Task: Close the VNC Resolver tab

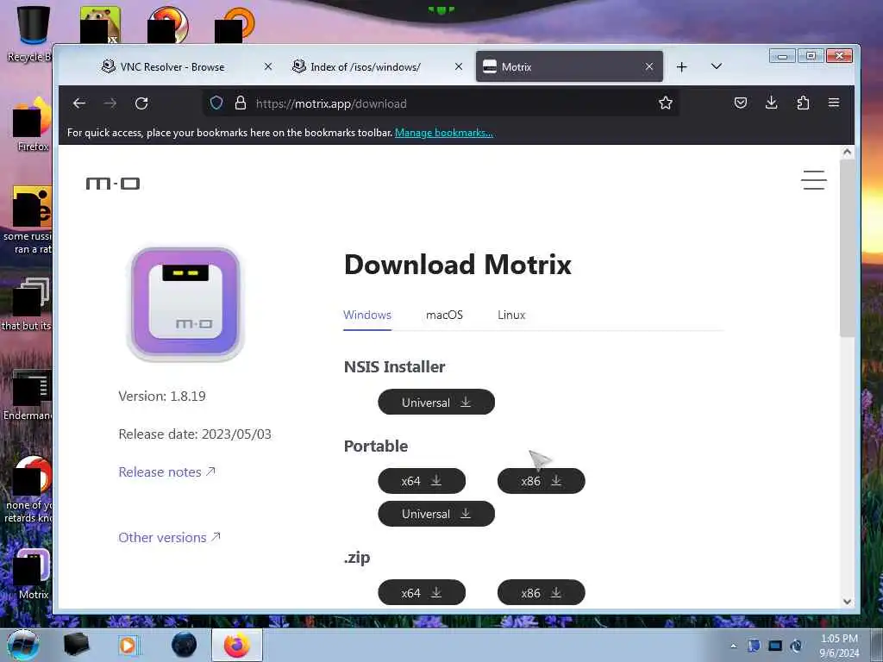Action: [x=268, y=66]
